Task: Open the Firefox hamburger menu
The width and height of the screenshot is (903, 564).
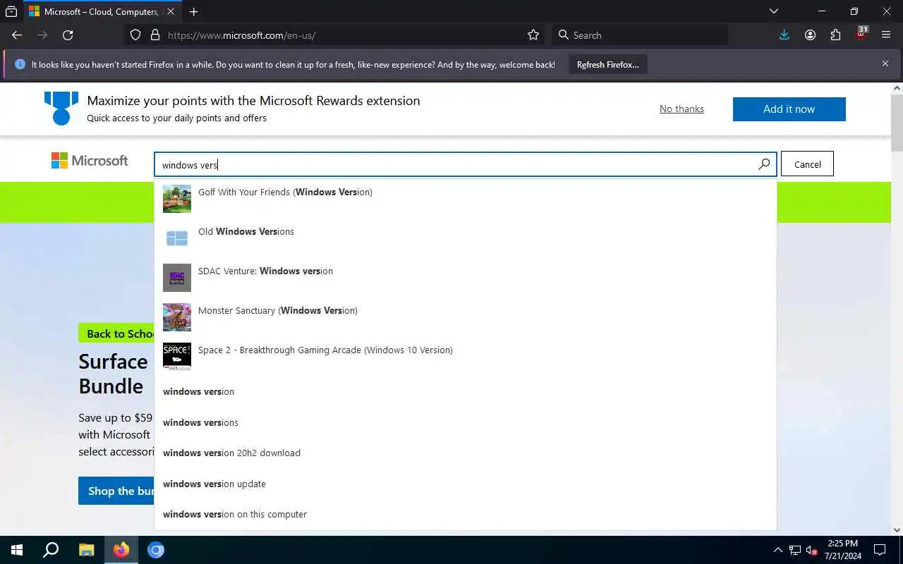Action: [886, 35]
